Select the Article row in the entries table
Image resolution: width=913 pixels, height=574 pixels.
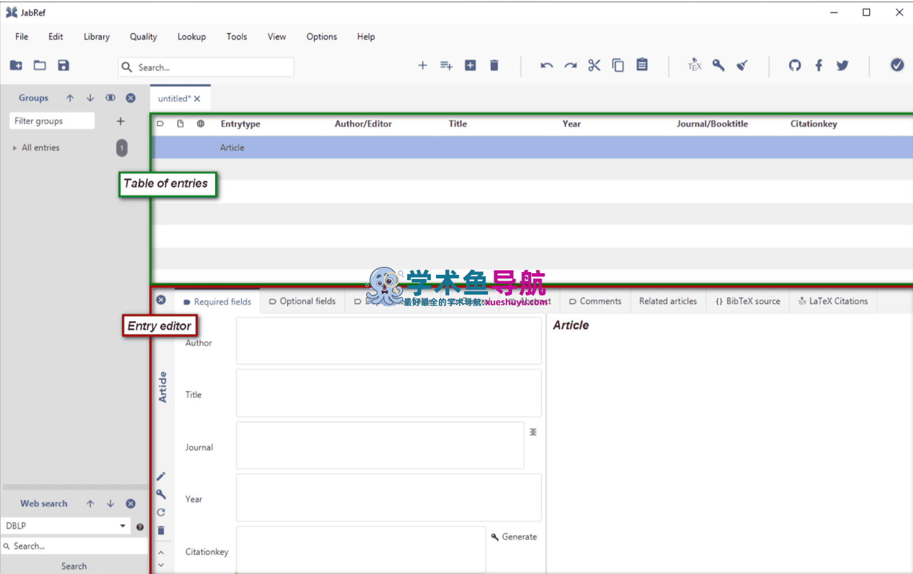[x=533, y=148]
